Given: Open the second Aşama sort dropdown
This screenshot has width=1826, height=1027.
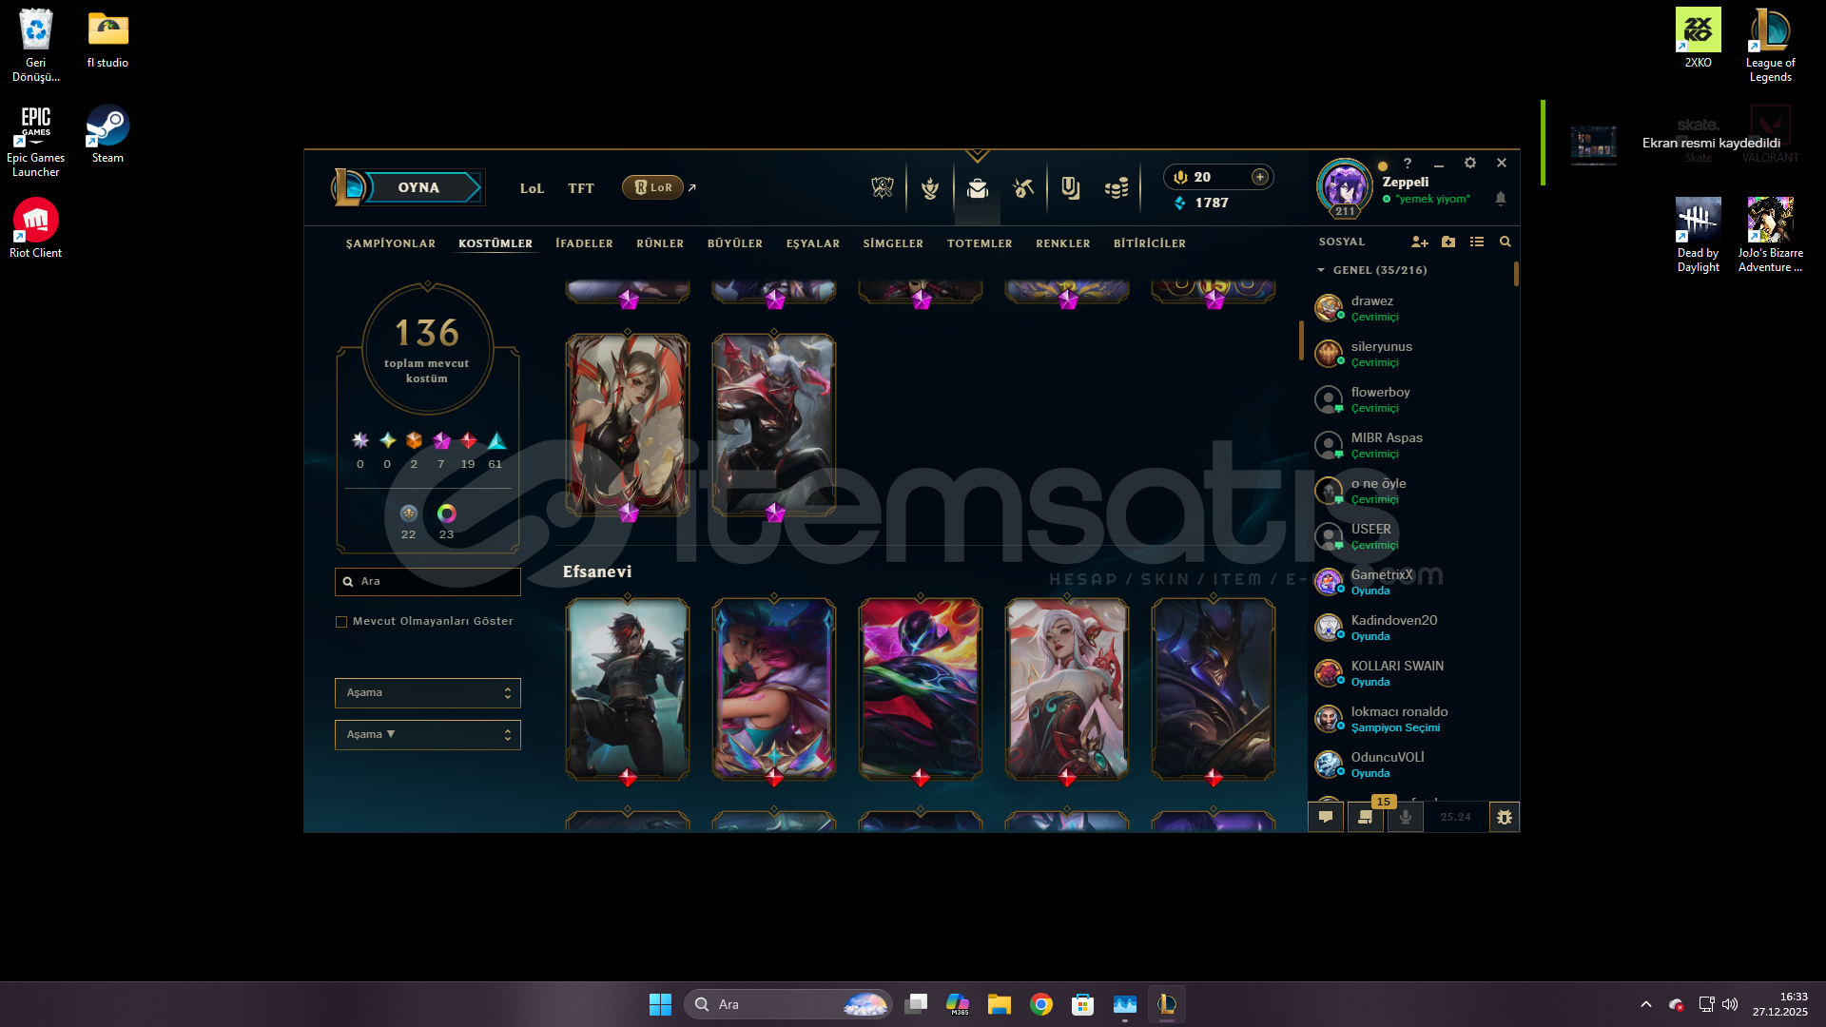Looking at the screenshot, I should [x=427, y=735].
